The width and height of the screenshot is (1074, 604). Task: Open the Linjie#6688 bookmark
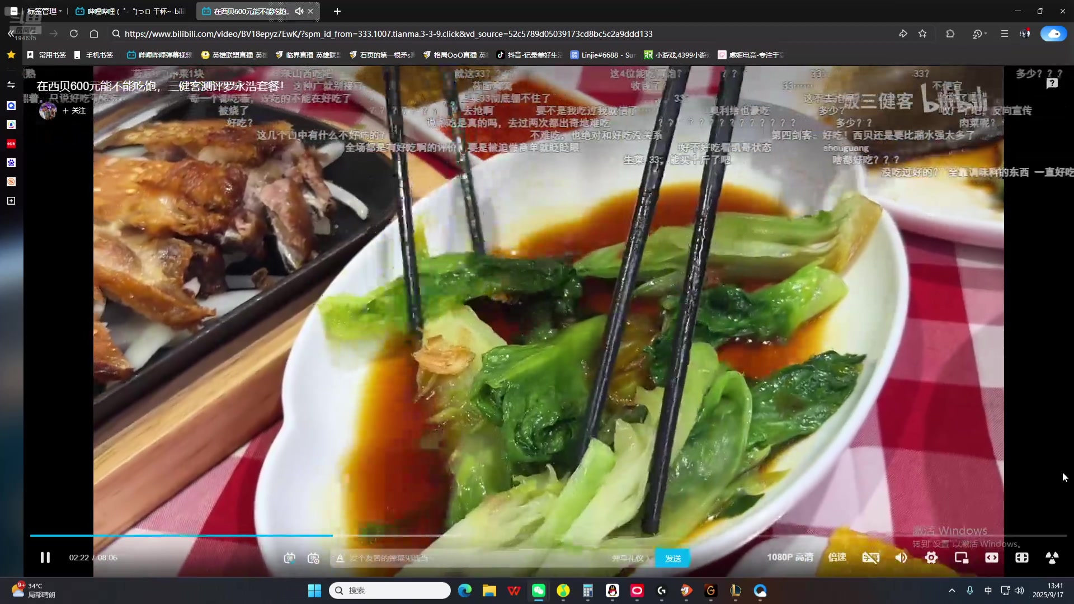pyautogui.click(x=602, y=55)
